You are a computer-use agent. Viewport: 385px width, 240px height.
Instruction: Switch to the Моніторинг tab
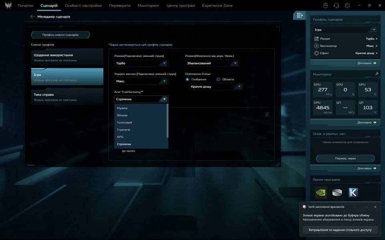pos(148,6)
